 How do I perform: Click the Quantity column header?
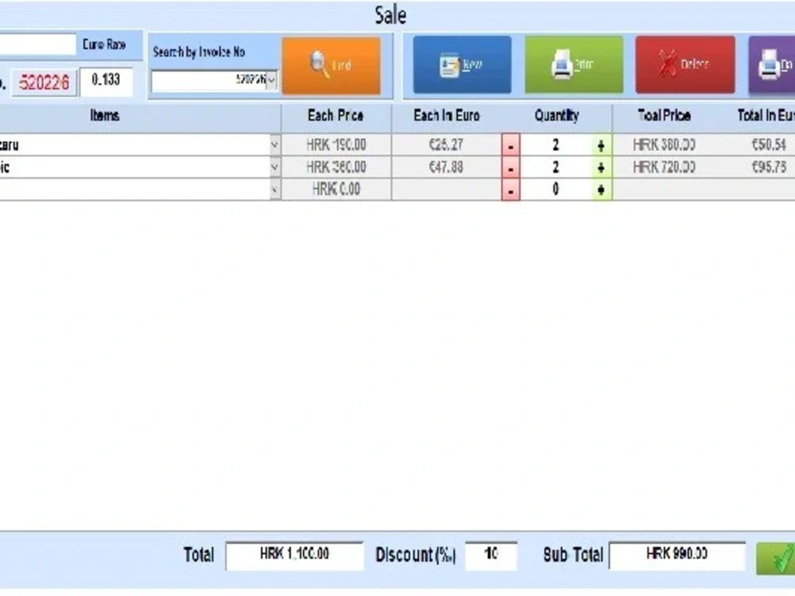click(556, 115)
